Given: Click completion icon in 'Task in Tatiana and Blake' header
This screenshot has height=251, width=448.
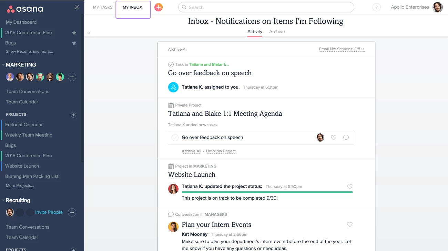Looking at the screenshot, I should coord(171,64).
